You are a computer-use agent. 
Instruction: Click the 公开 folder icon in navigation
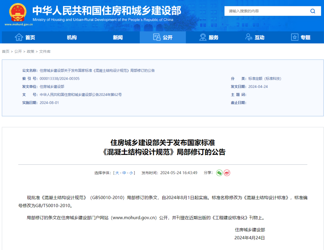[157, 37]
